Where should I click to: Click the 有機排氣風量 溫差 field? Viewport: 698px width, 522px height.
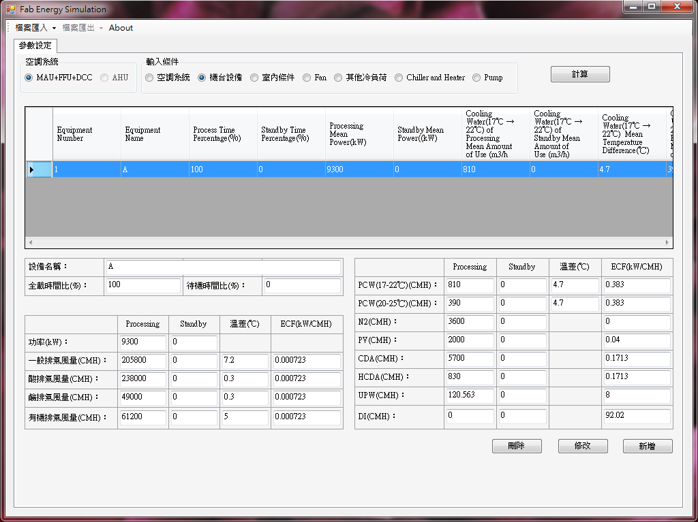245,417
